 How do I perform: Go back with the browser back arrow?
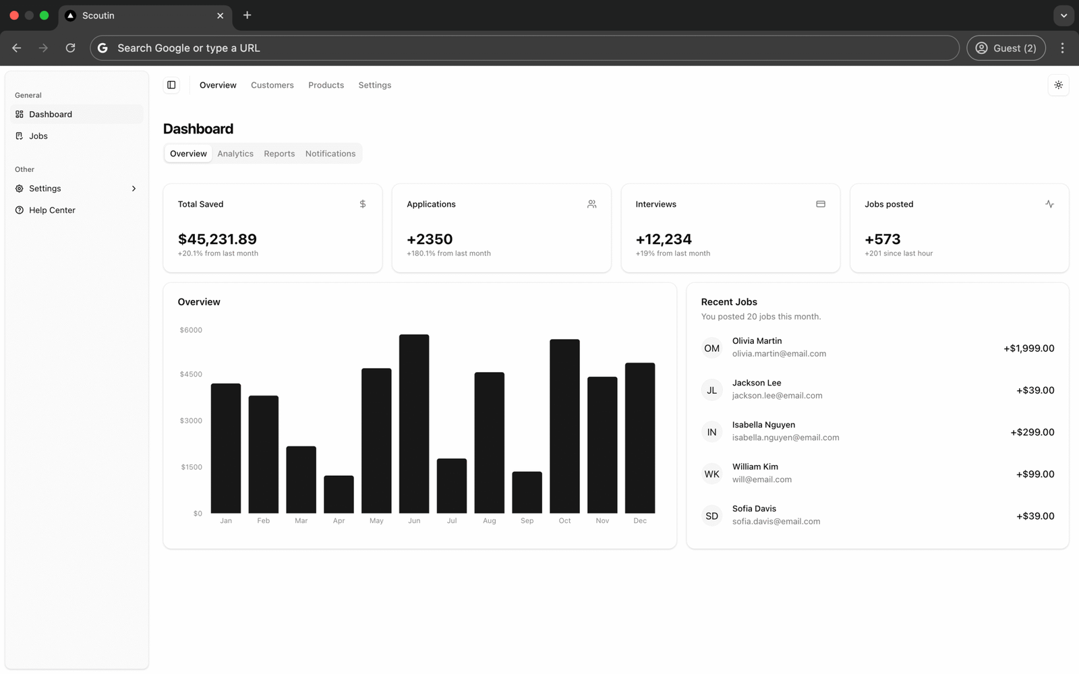coord(17,48)
